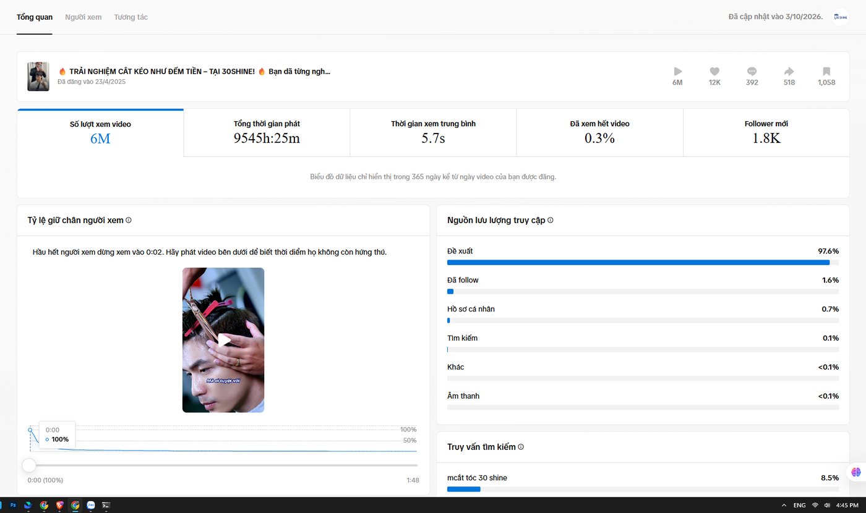Click the small video thumbnail beside the title
866x513 pixels.
coord(38,77)
